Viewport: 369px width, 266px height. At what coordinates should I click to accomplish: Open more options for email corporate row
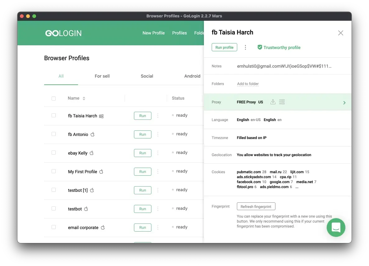(x=158, y=228)
